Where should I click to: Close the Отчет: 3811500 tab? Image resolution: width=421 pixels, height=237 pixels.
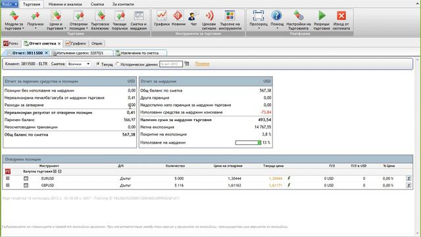pos(46,53)
